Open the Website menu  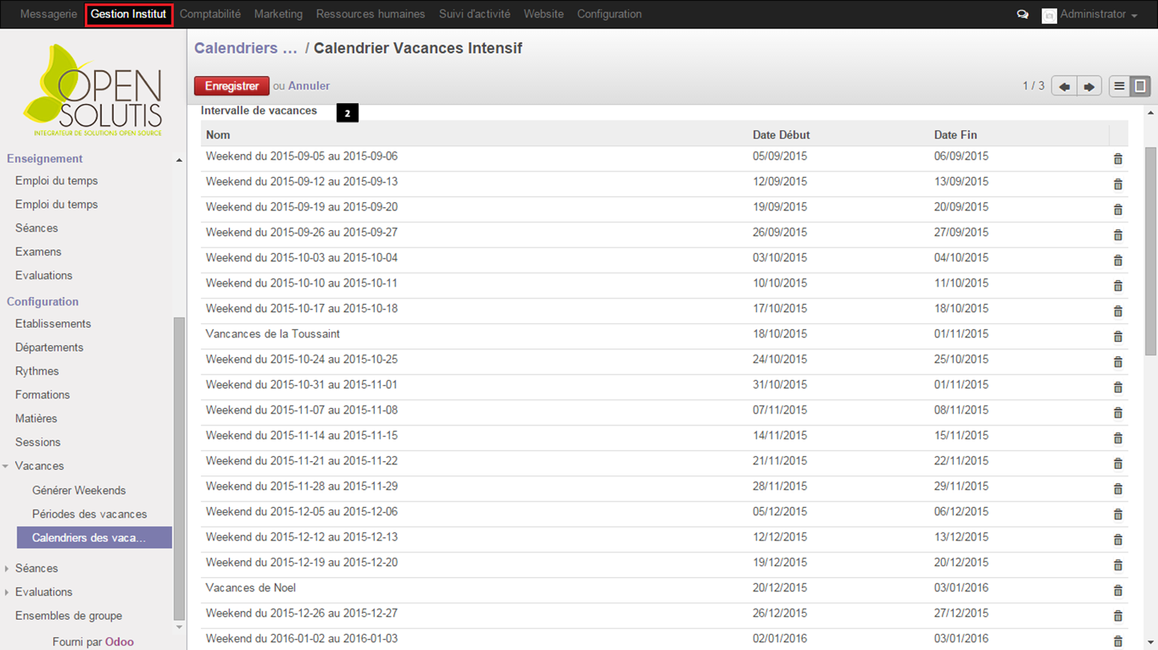543,14
